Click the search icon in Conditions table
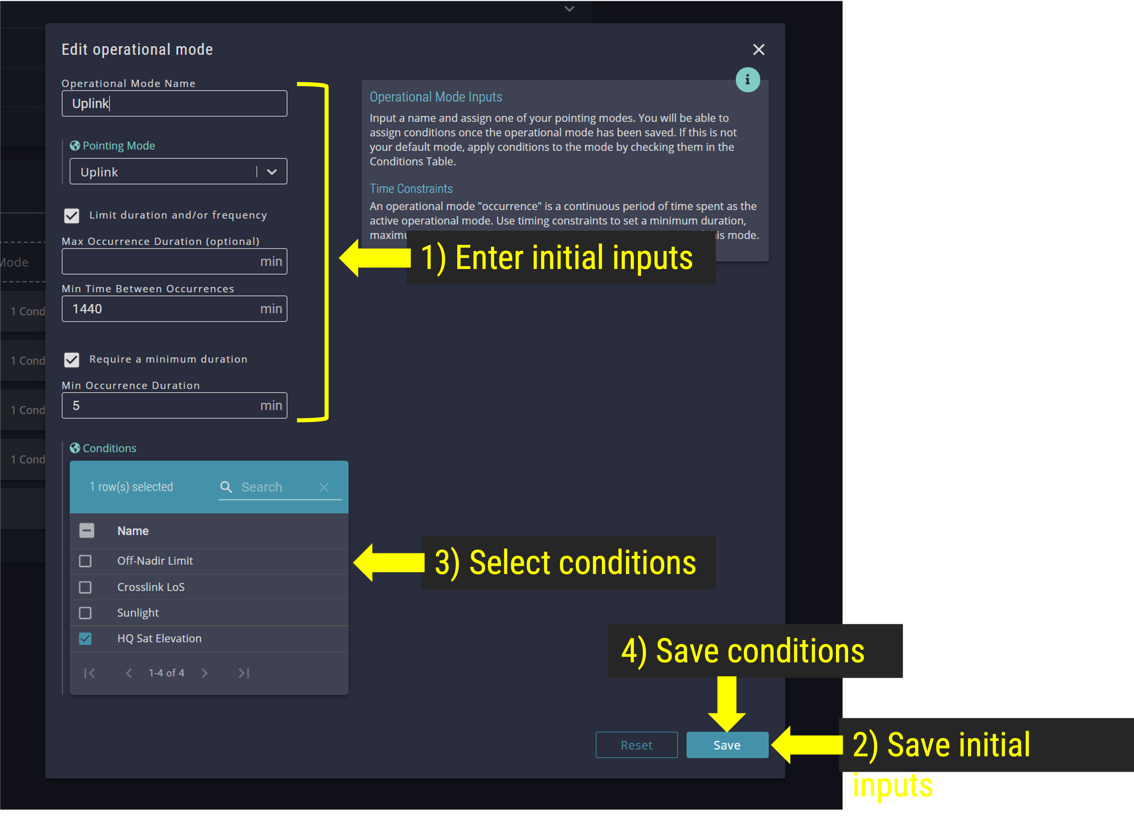This screenshot has height=826, width=1134. point(227,486)
